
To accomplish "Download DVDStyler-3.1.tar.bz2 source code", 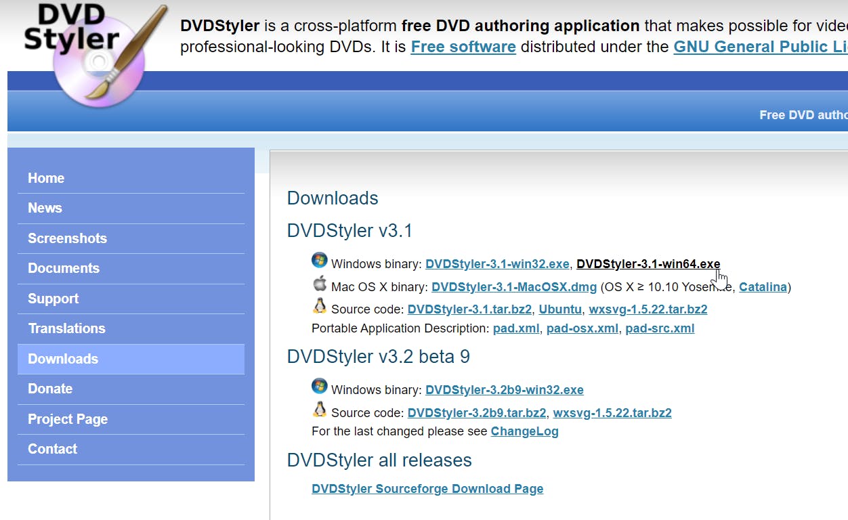I will 469,309.
